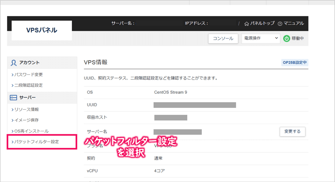The image size is (335, 182).
Task: Click the green power status icon
Action: (287, 39)
